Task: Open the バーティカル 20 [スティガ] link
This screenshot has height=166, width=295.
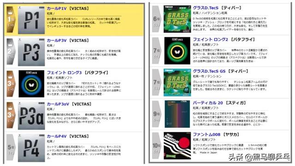Action: (219, 103)
